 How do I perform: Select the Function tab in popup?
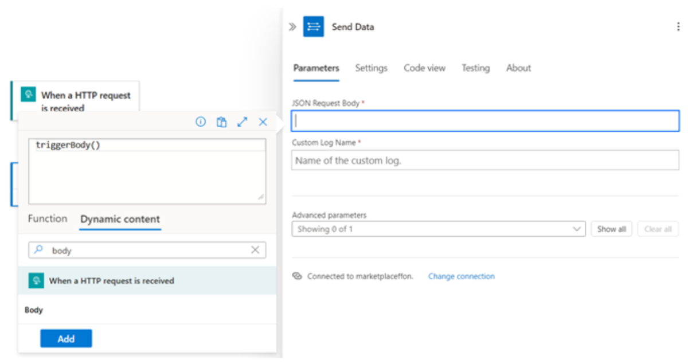point(48,219)
